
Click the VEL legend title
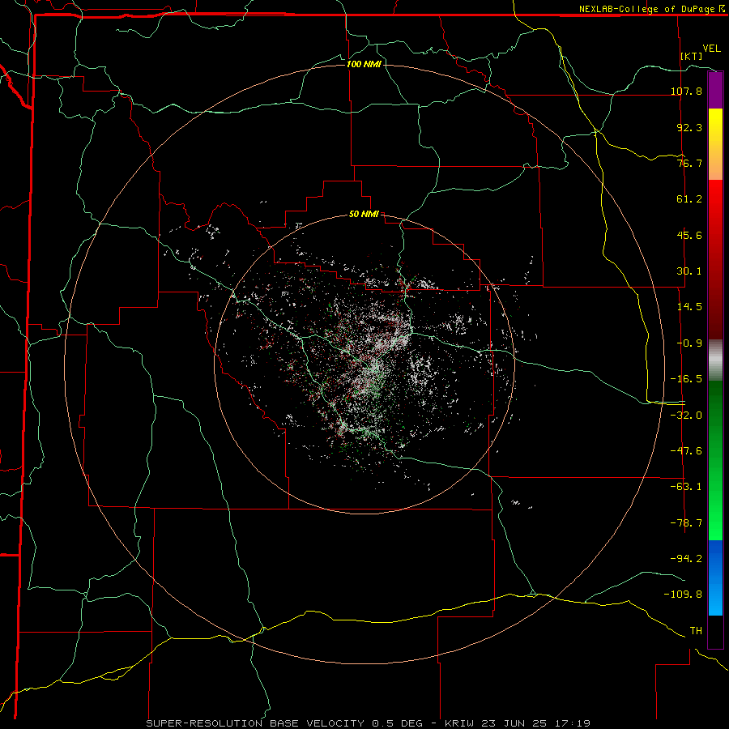(711, 49)
